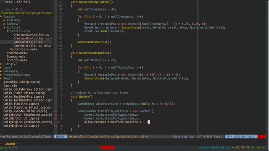Click 'int noOfObstacles = 20;' line

click(x=97, y=60)
